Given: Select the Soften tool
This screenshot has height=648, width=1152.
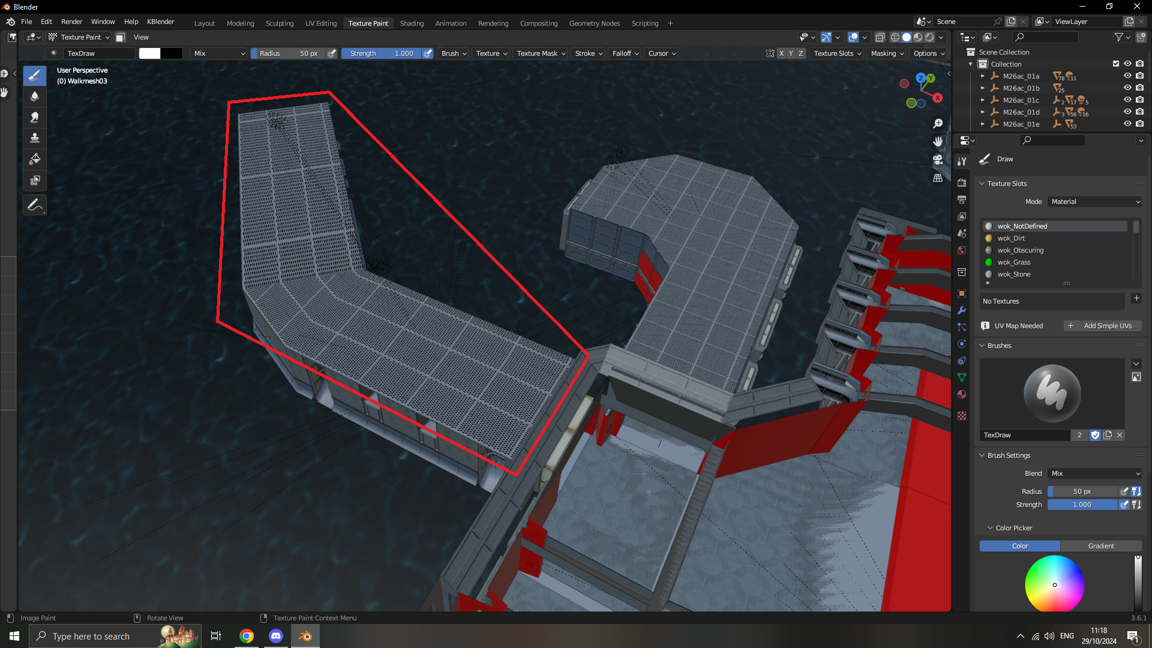Looking at the screenshot, I should [x=35, y=97].
